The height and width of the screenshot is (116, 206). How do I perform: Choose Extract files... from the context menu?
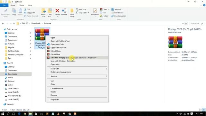pyautogui.click(x=77, y=51)
